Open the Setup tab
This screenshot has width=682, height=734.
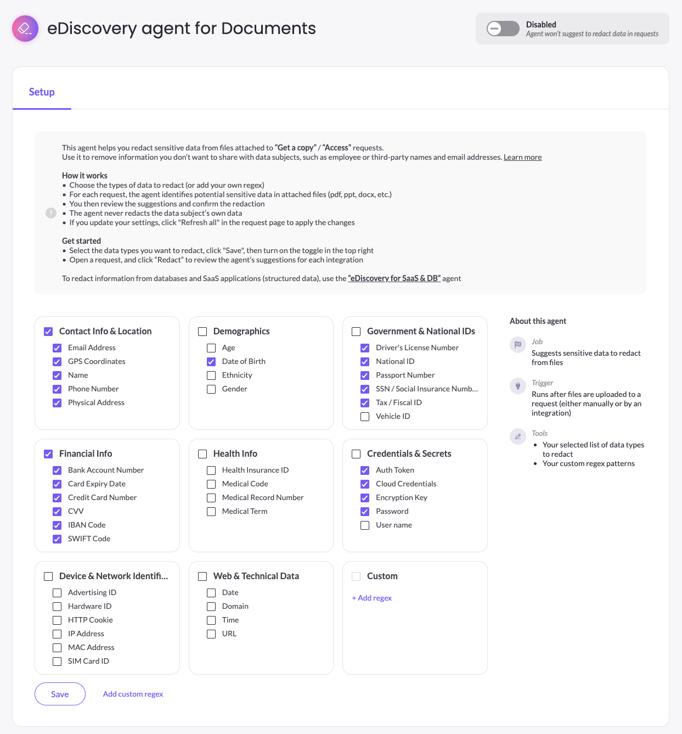tap(42, 92)
